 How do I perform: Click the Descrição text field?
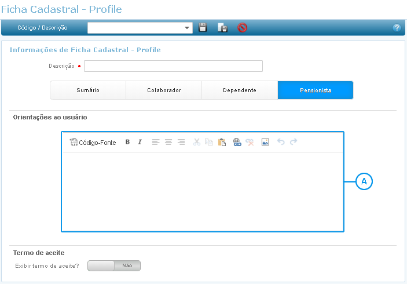coord(173,66)
